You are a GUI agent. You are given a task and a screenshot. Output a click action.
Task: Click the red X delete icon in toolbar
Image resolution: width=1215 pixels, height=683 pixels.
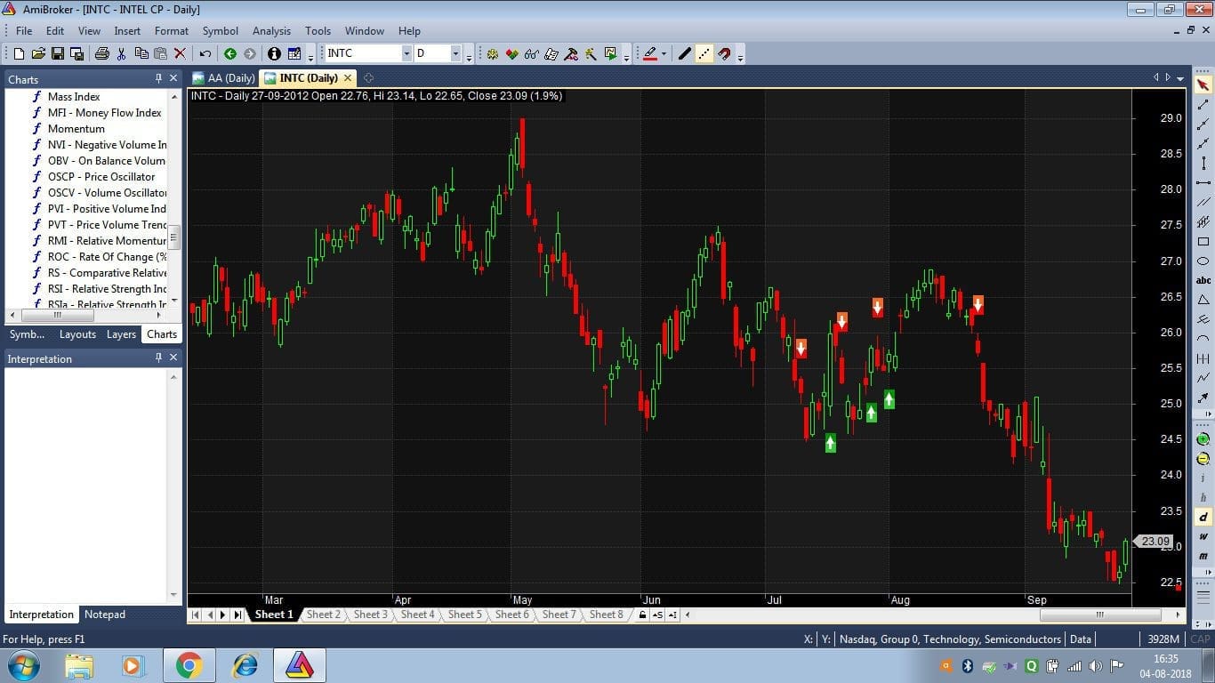pos(180,53)
